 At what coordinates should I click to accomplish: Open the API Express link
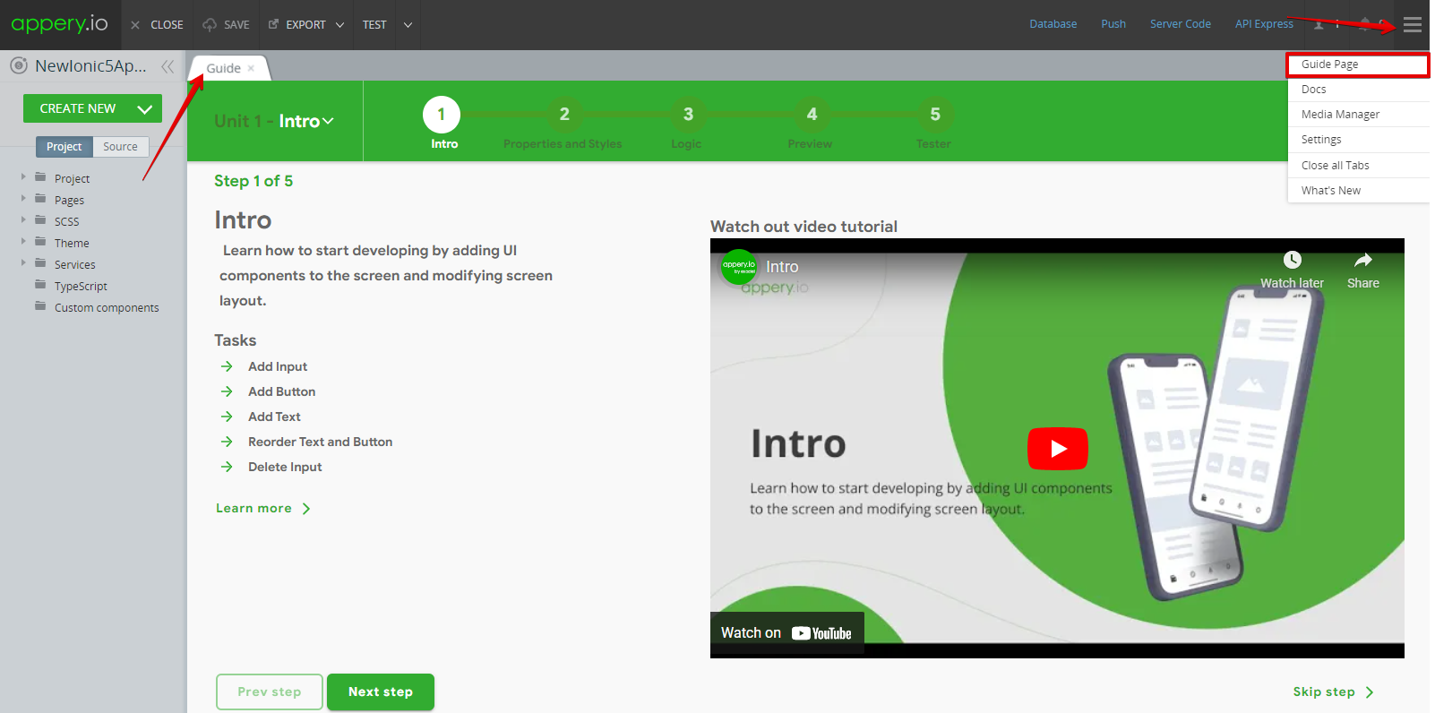pos(1264,24)
